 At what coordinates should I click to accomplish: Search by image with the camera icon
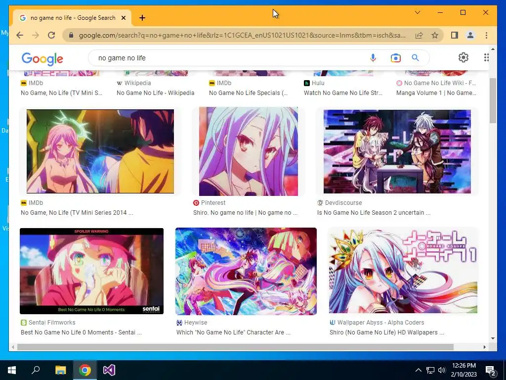point(396,58)
